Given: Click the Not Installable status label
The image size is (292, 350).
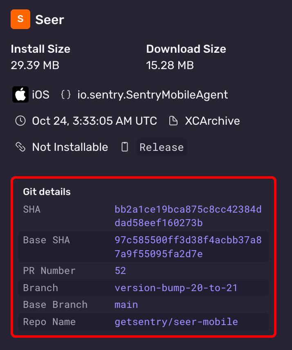Looking at the screenshot, I should [x=70, y=147].
